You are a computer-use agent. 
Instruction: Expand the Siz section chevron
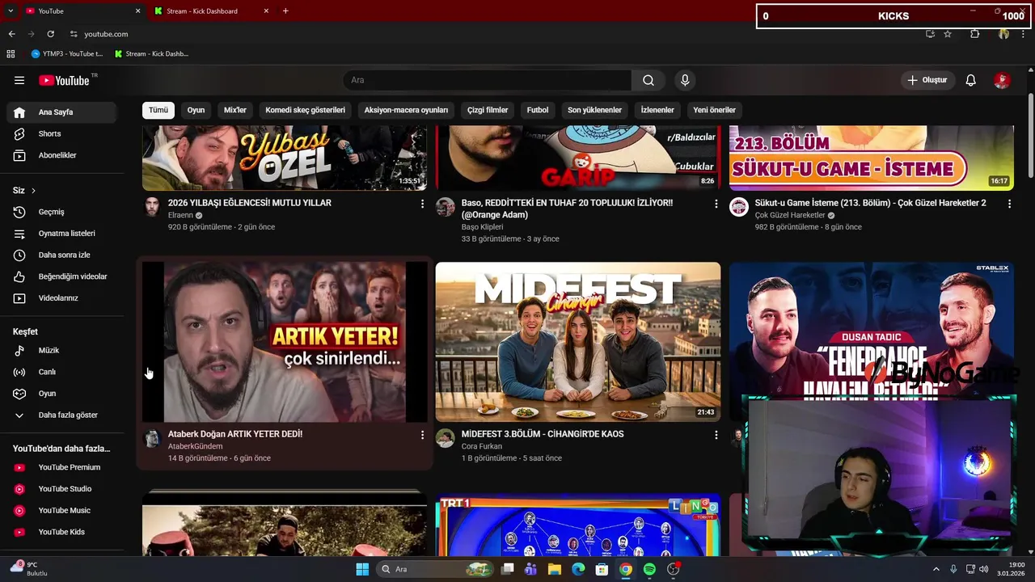click(33, 191)
